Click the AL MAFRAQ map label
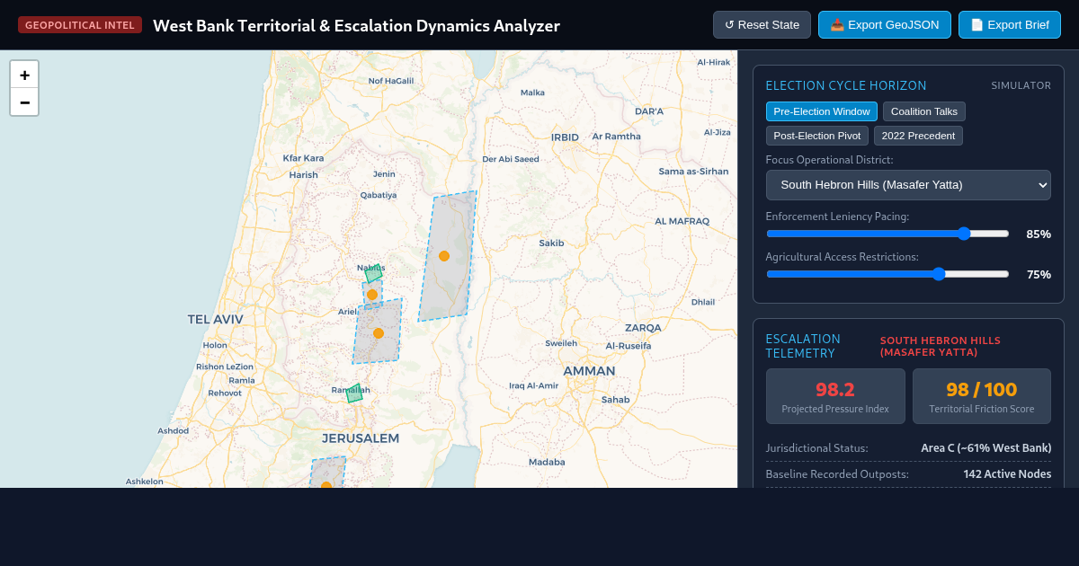 point(682,221)
